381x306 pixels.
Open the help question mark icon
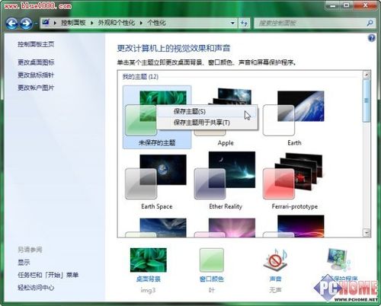tap(371, 38)
